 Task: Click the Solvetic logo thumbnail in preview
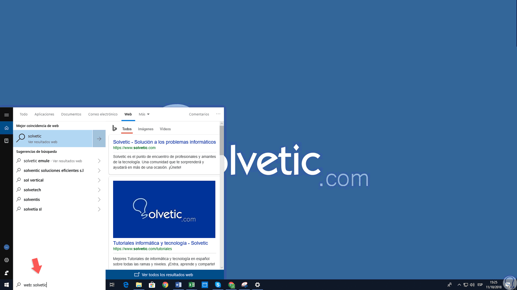point(164,209)
